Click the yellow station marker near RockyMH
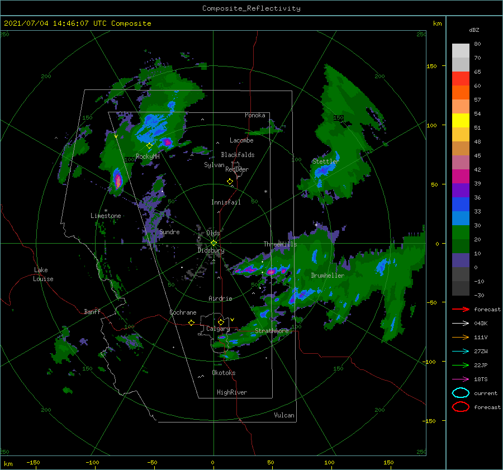 (x=149, y=146)
